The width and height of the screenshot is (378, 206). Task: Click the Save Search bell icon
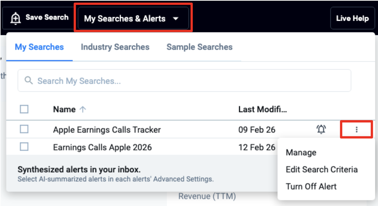16,18
